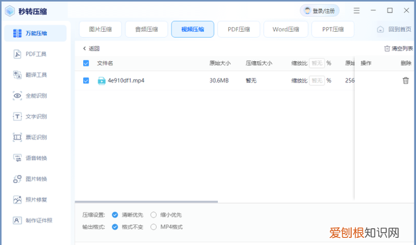Uncheck the 4e910df1.mp4 row checkbox
This screenshot has width=416, height=245.
click(x=86, y=81)
